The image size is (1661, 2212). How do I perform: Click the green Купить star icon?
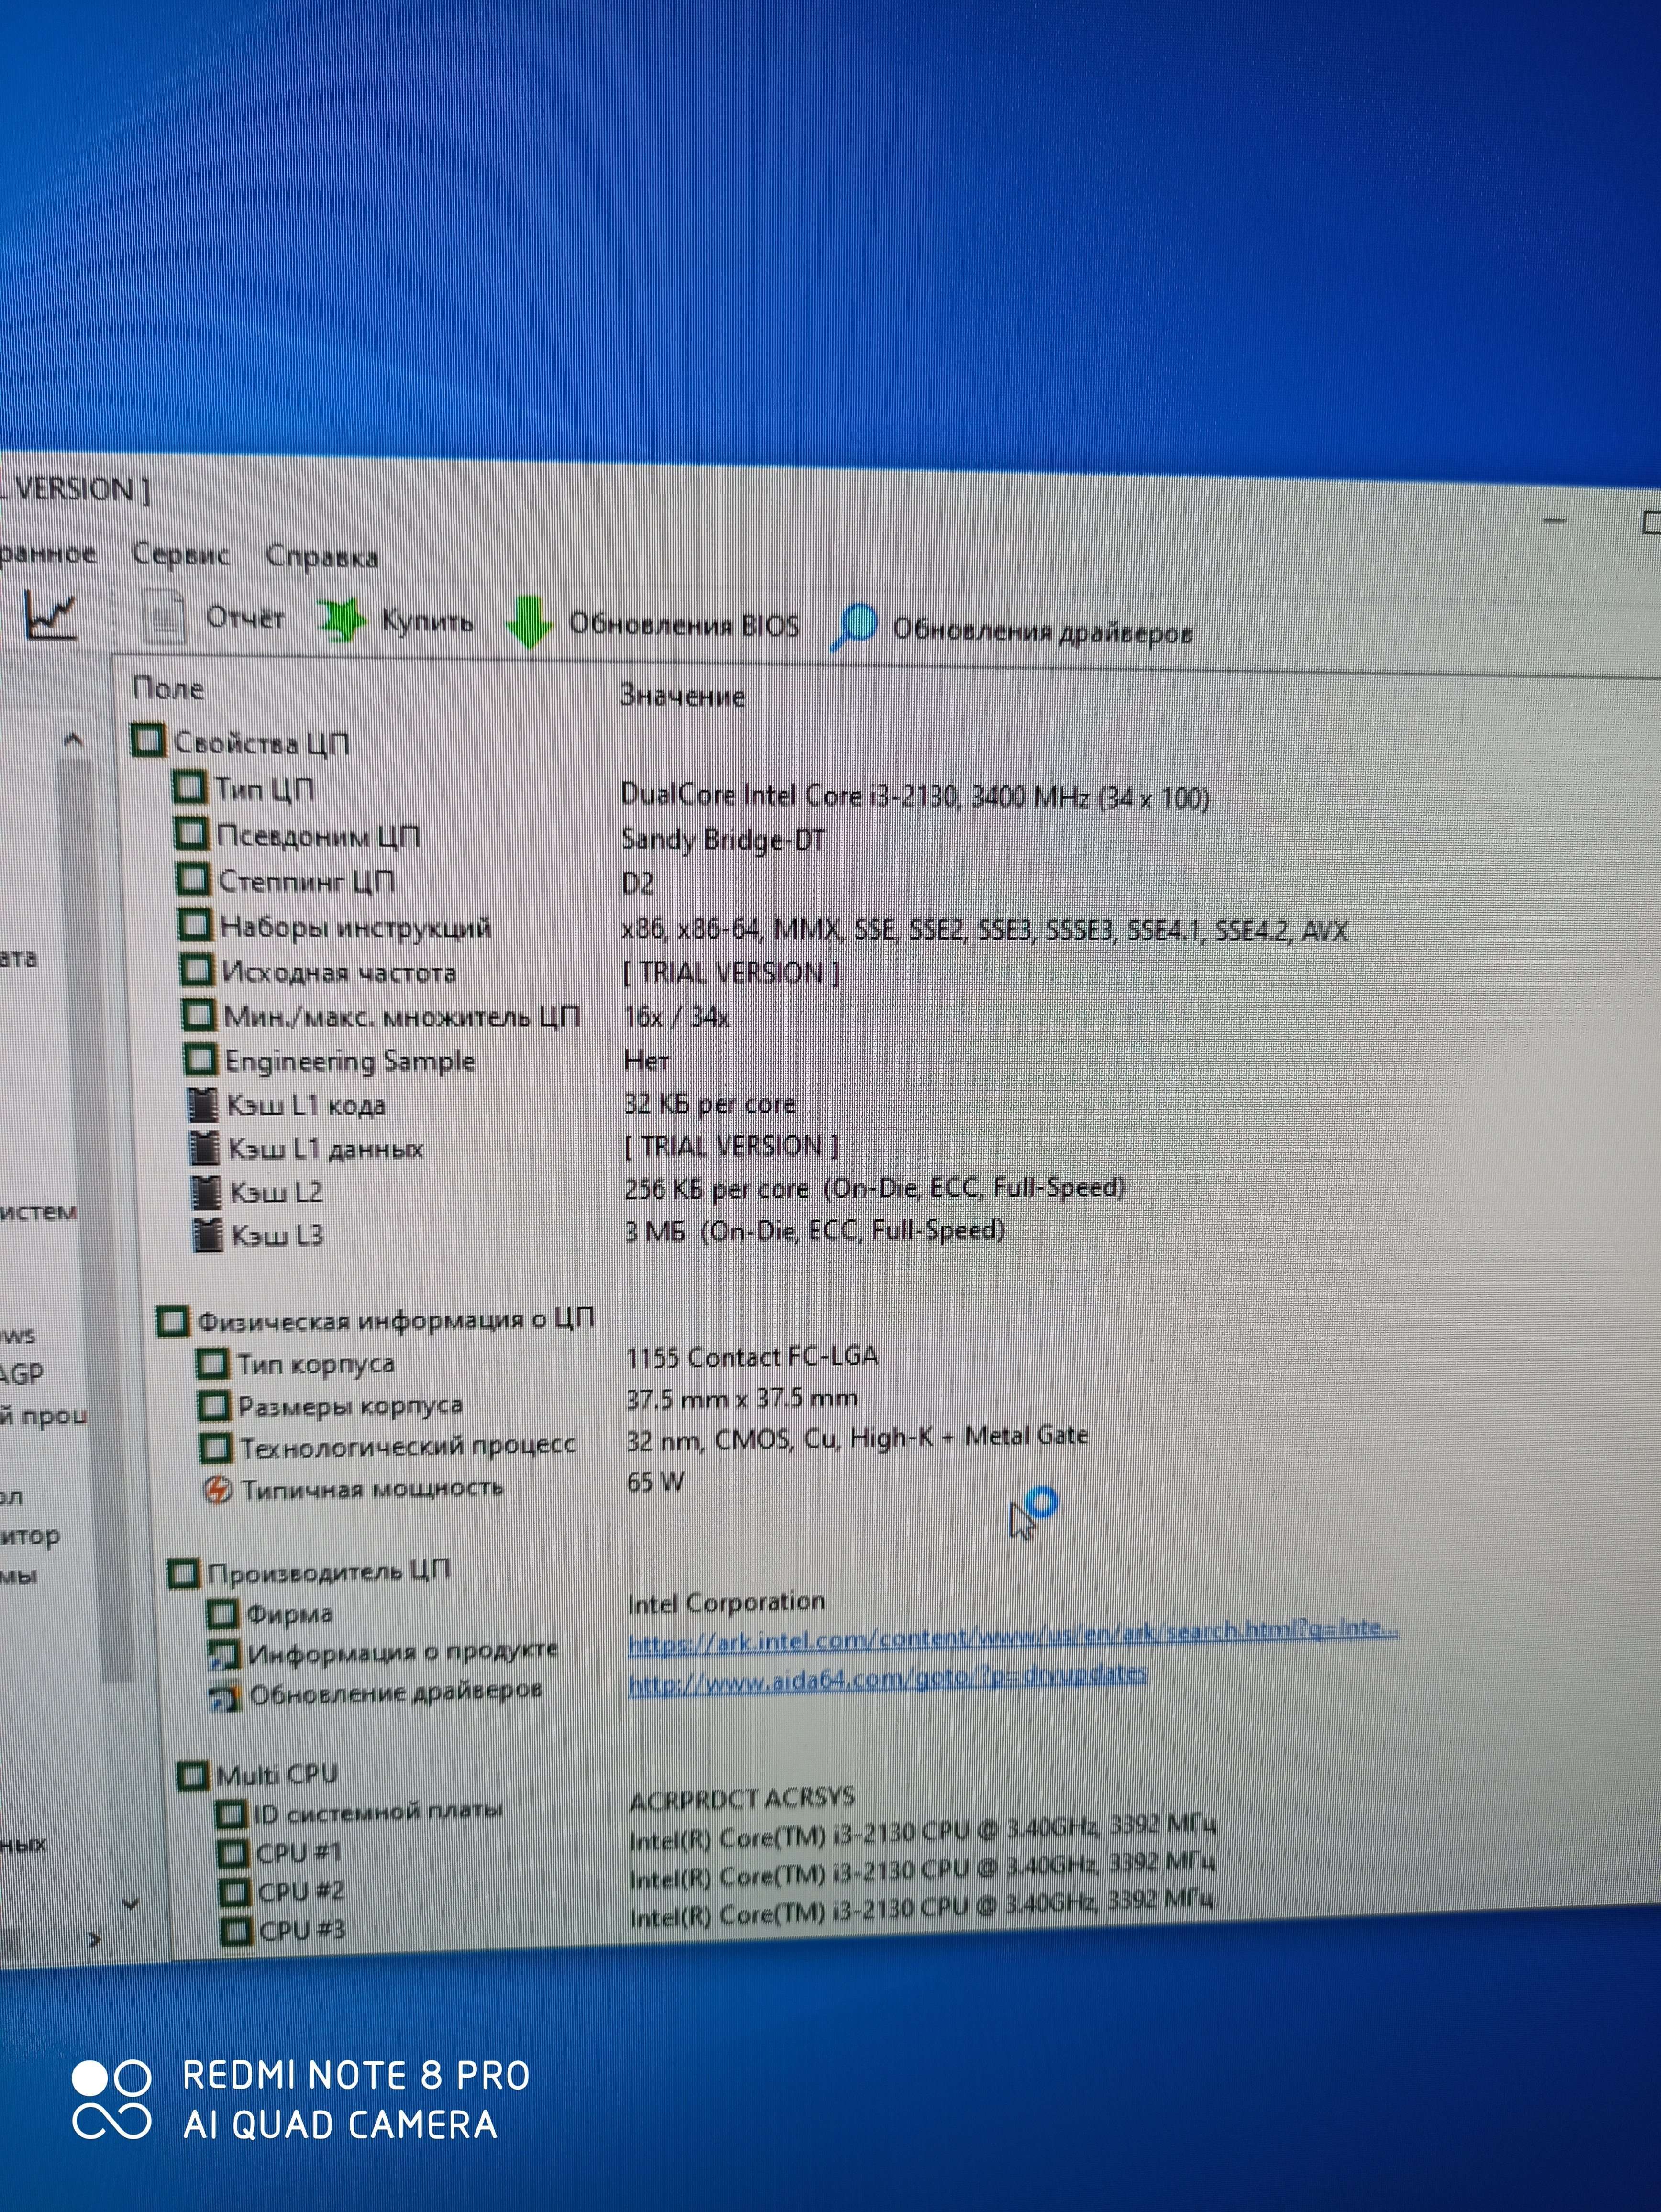341,619
